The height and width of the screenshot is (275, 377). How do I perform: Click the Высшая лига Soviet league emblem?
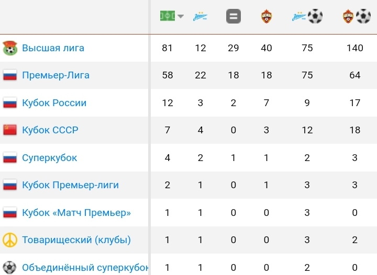(x=10, y=48)
